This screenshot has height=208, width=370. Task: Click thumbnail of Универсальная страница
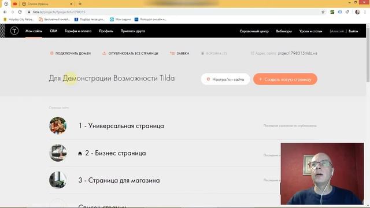click(58, 125)
